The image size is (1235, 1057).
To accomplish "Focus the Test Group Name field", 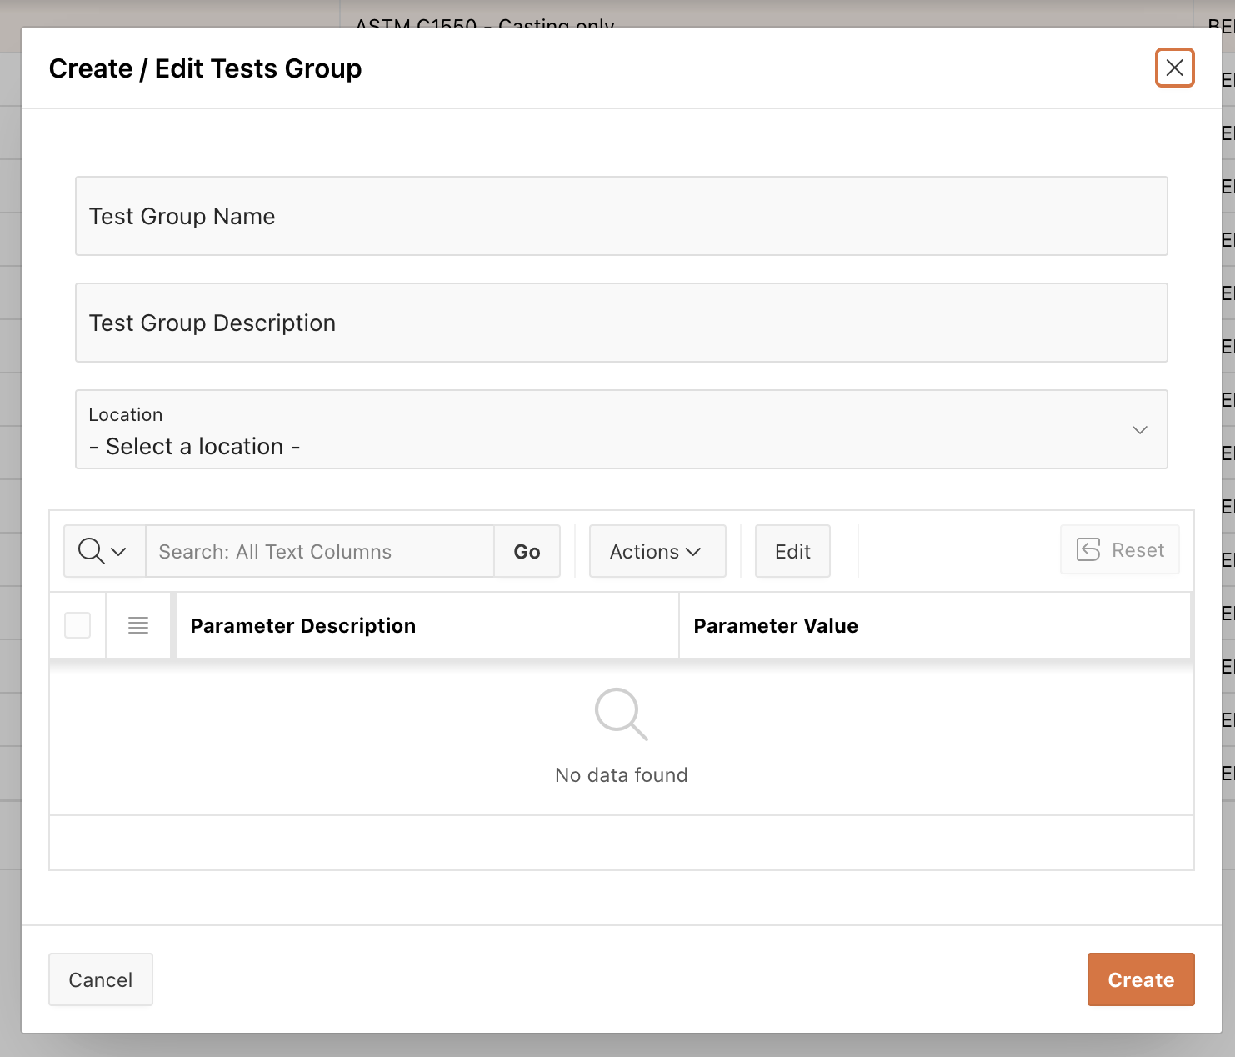I will coord(621,216).
